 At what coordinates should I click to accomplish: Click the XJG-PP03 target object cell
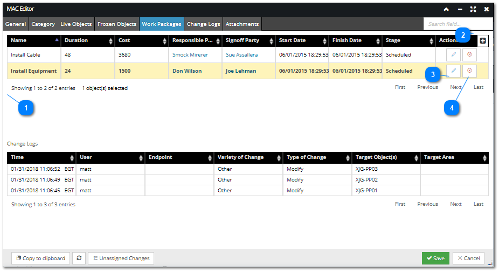386,169
